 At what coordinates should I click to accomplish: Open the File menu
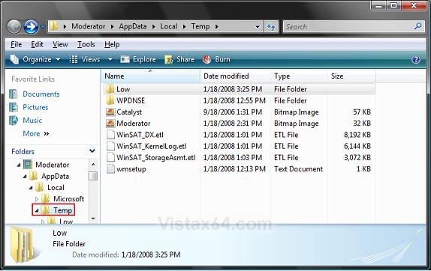16,44
